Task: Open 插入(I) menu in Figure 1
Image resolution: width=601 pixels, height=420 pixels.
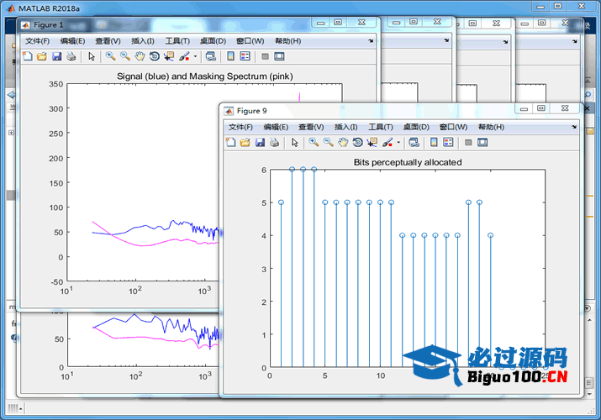Action: point(143,41)
